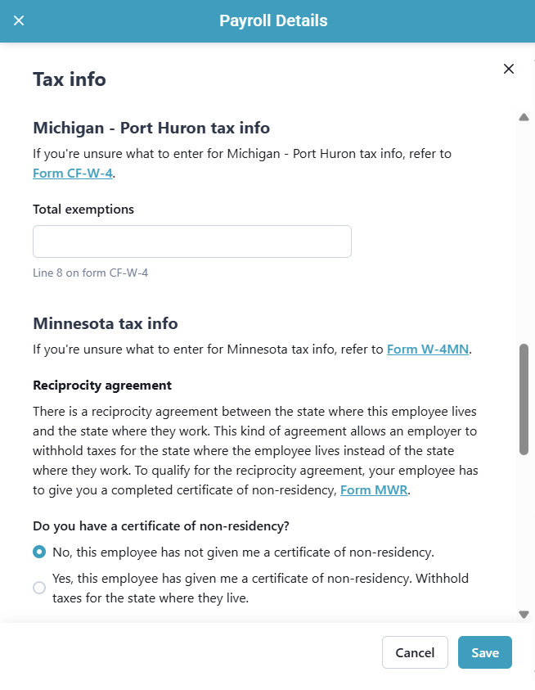
Task: Click the 'Line 8 on form CF-W-4' hint text
Action: [x=90, y=273]
